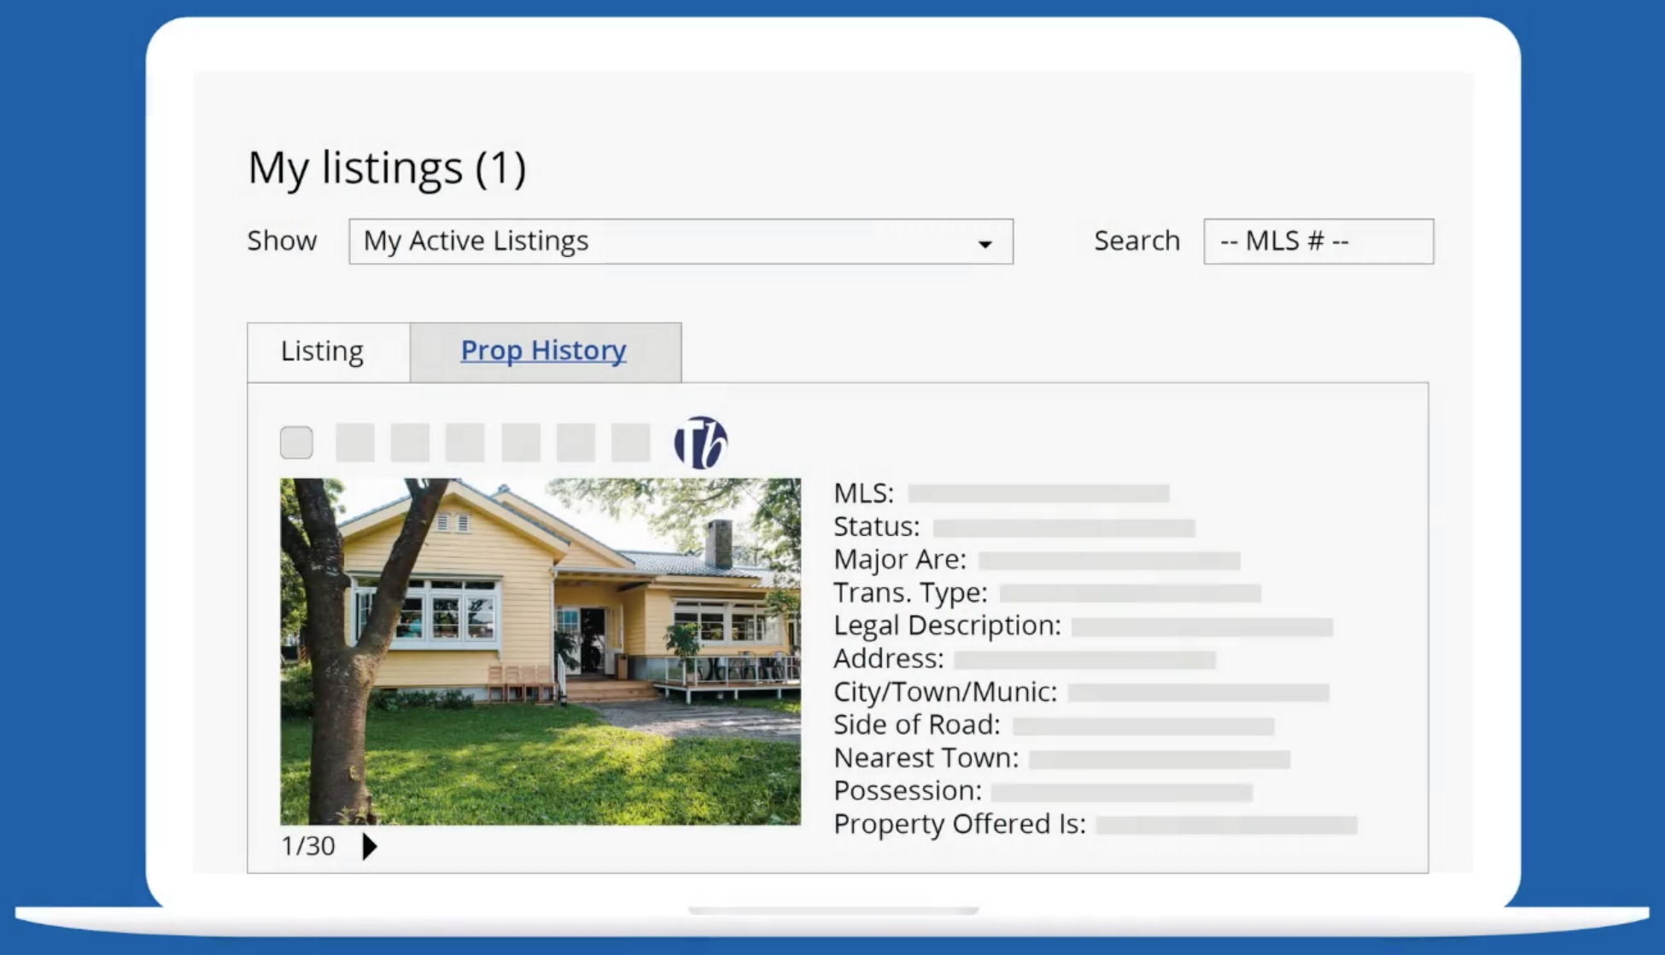Click the City/Town/Munic: label
The width and height of the screenshot is (1665, 955).
click(945, 692)
